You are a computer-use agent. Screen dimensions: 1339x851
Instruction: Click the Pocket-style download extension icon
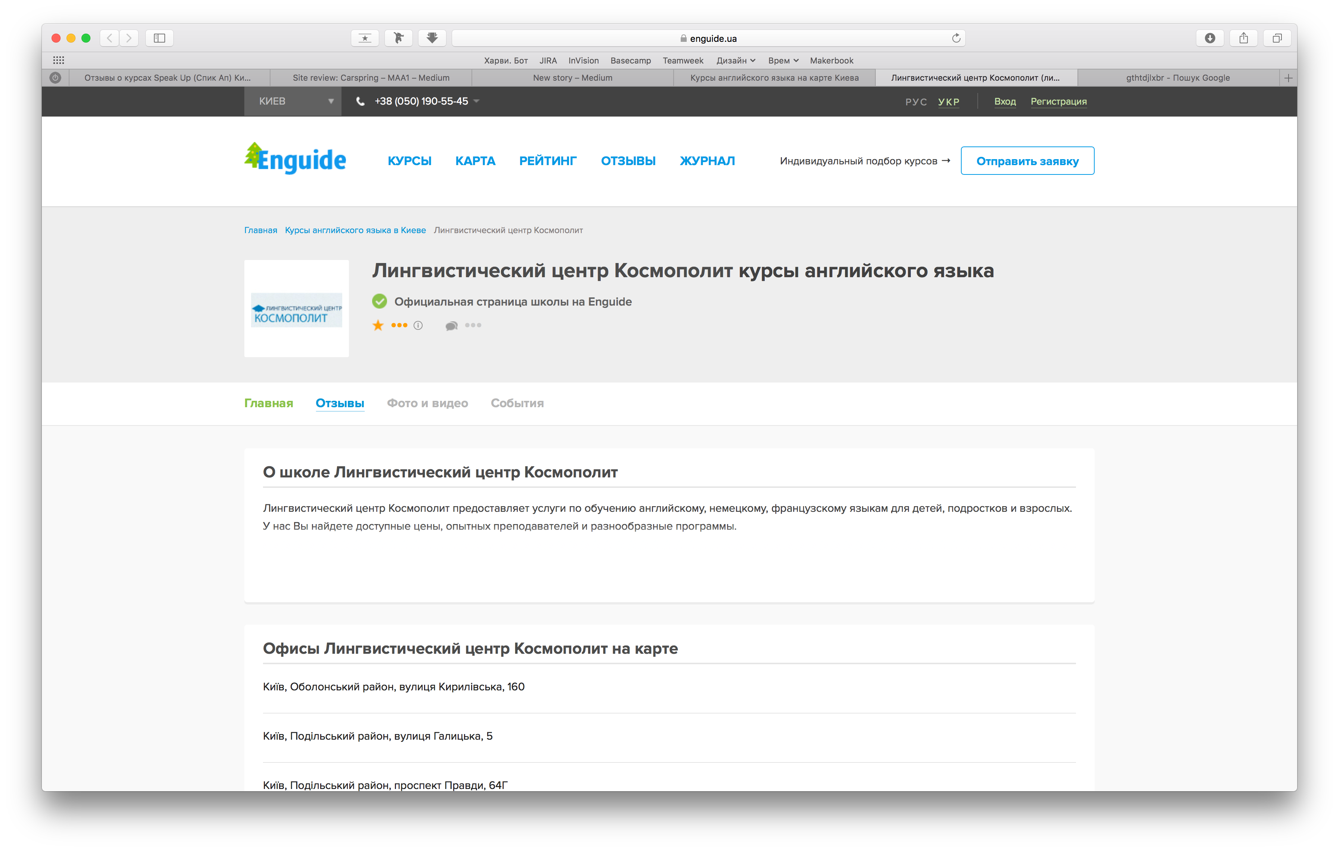(432, 38)
